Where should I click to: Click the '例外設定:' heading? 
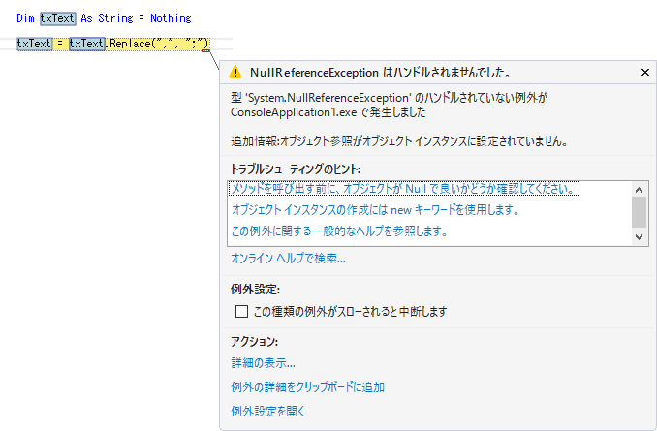(255, 290)
